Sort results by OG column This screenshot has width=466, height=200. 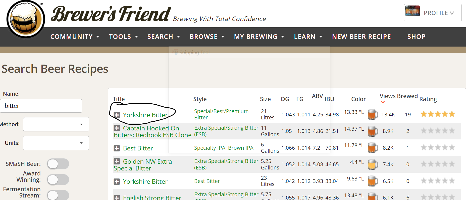point(285,99)
